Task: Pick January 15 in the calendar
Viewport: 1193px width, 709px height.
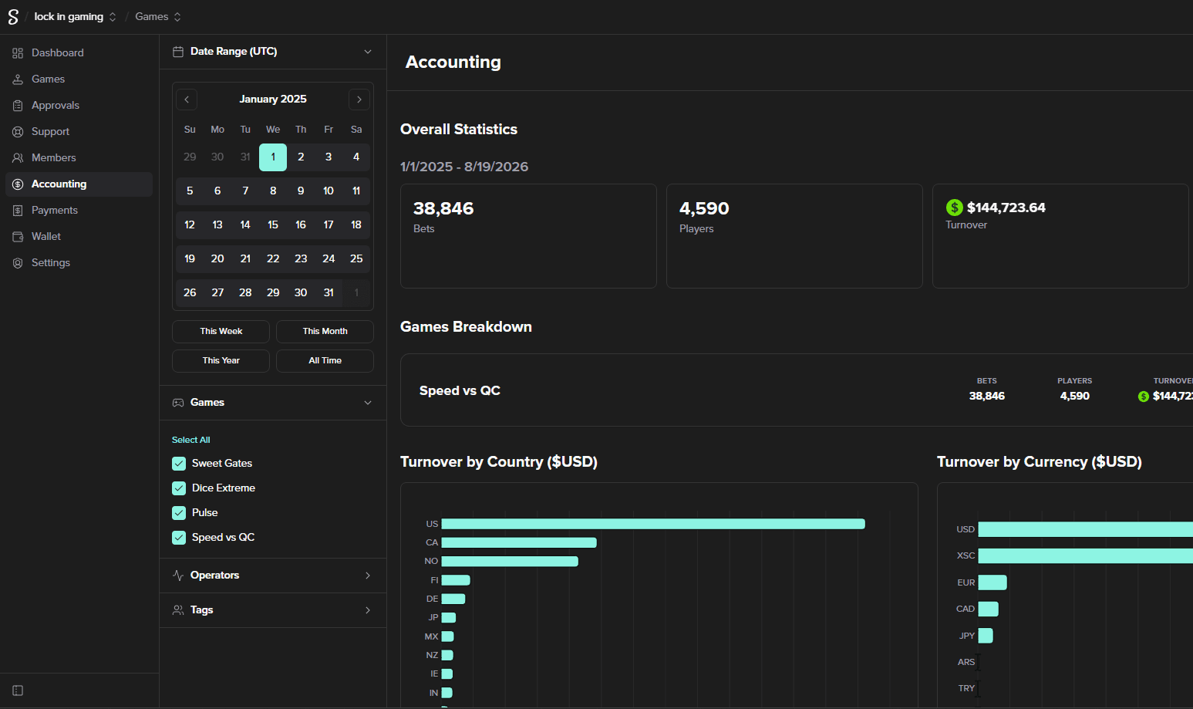Action: click(x=273, y=225)
